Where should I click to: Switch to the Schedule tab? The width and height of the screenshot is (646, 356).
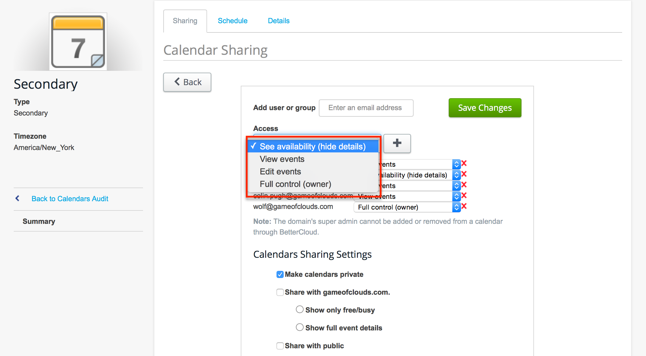click(x=232, y=21)
